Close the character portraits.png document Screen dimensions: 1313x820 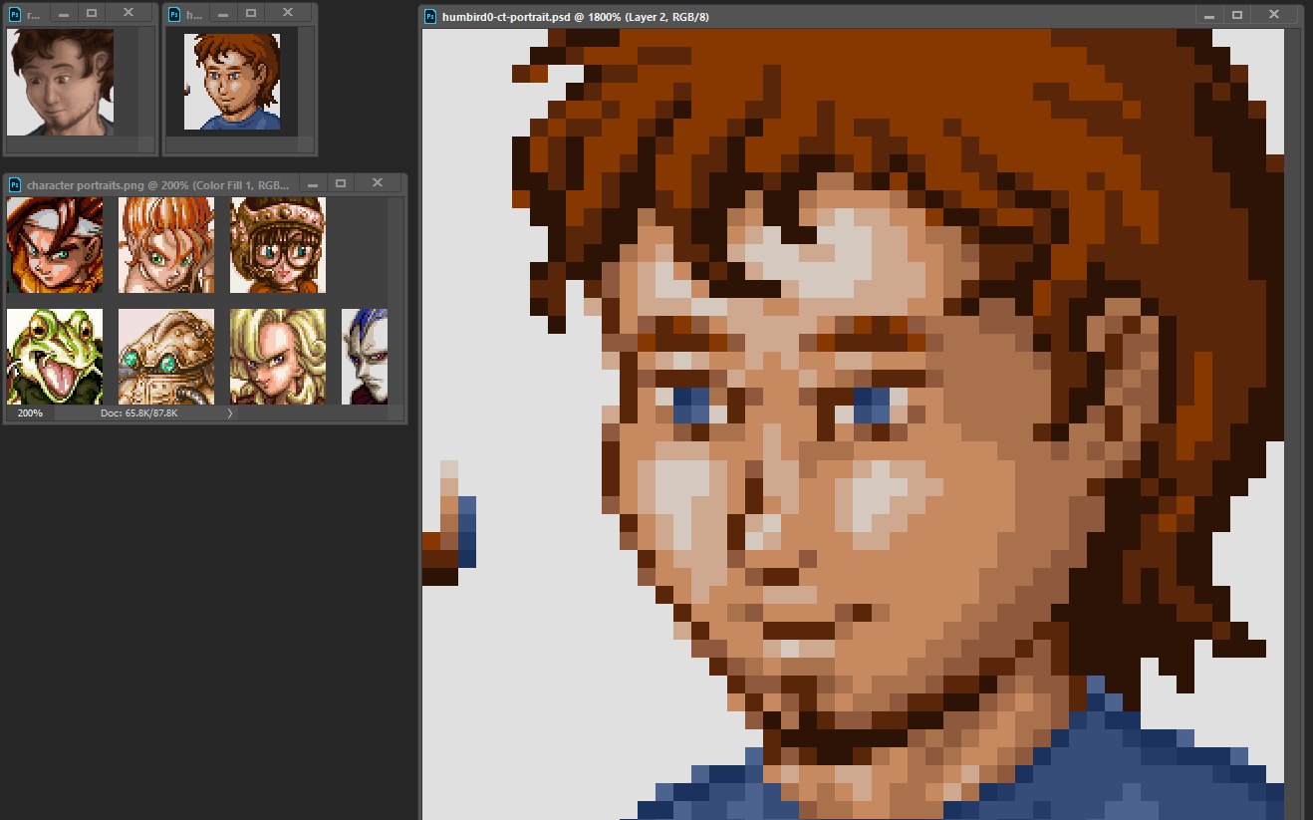pos(378,184)
